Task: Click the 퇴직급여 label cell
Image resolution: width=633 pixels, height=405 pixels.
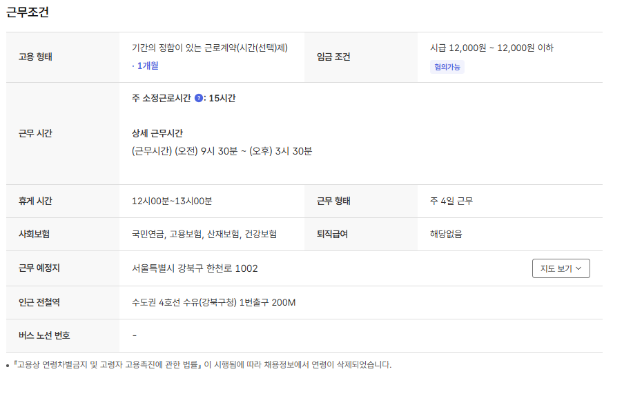Action: (332, 235)
